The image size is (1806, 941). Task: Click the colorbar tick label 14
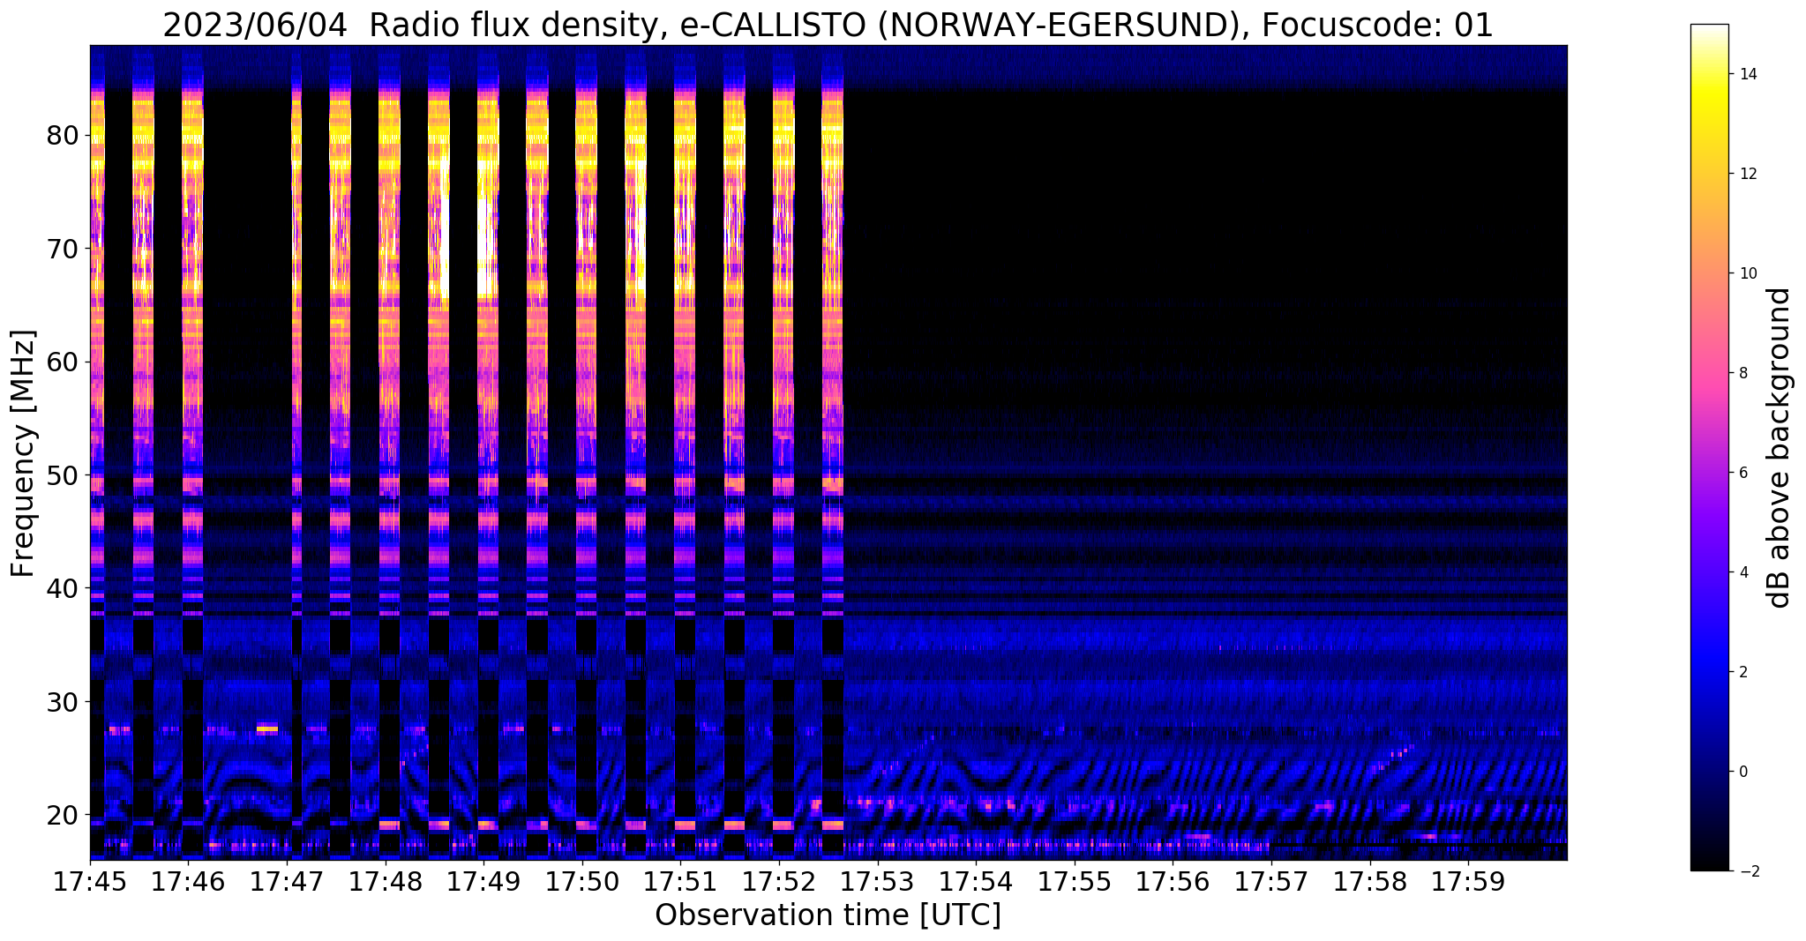pos(1747,74)
